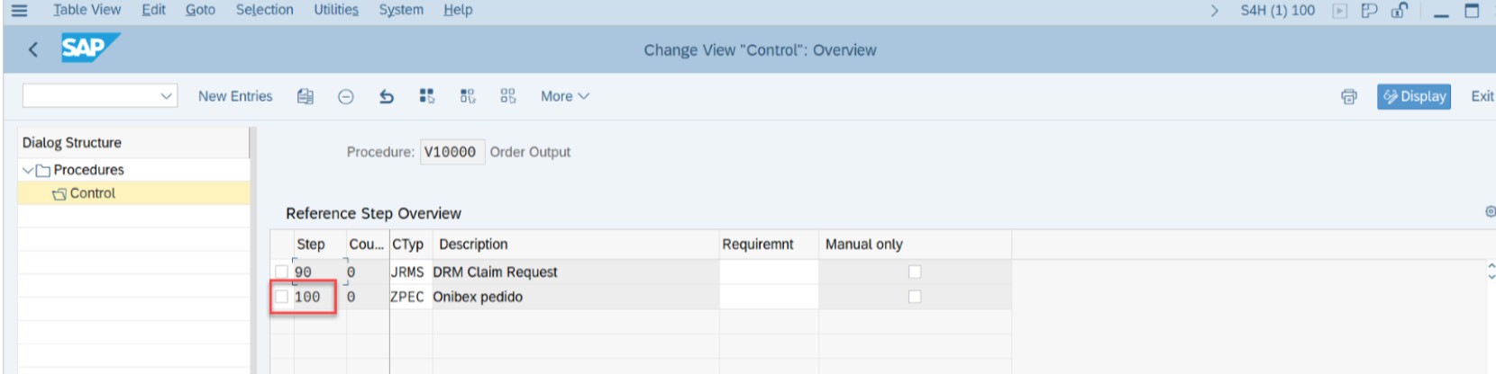Click the Select All icon
The image size is (1496, 374).
(427, 96)
